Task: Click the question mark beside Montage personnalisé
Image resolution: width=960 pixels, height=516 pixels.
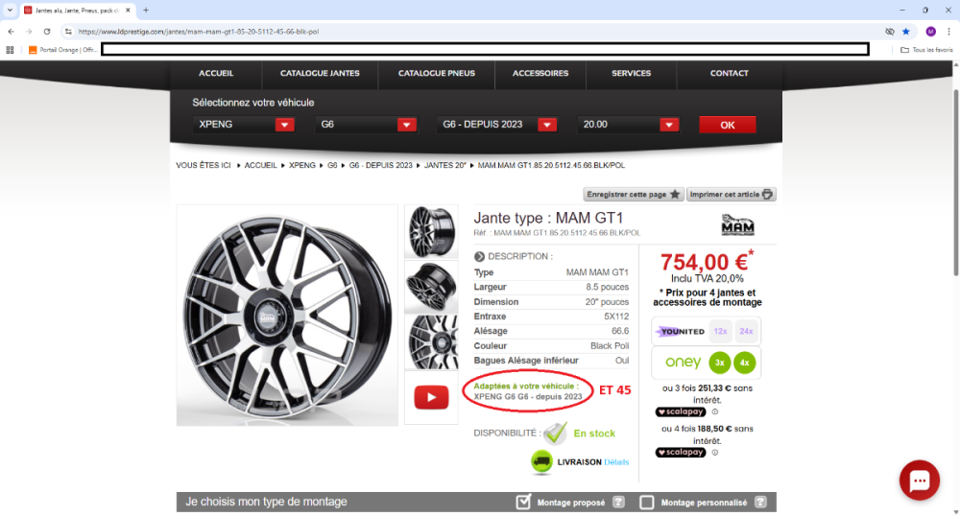Action: point(760,502)
